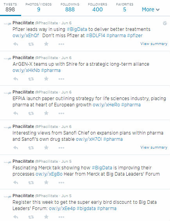Viewport: 170px width, 221px height.
Task: Favorite the EFPIA launch paper tweet
Action: (46, 113)
